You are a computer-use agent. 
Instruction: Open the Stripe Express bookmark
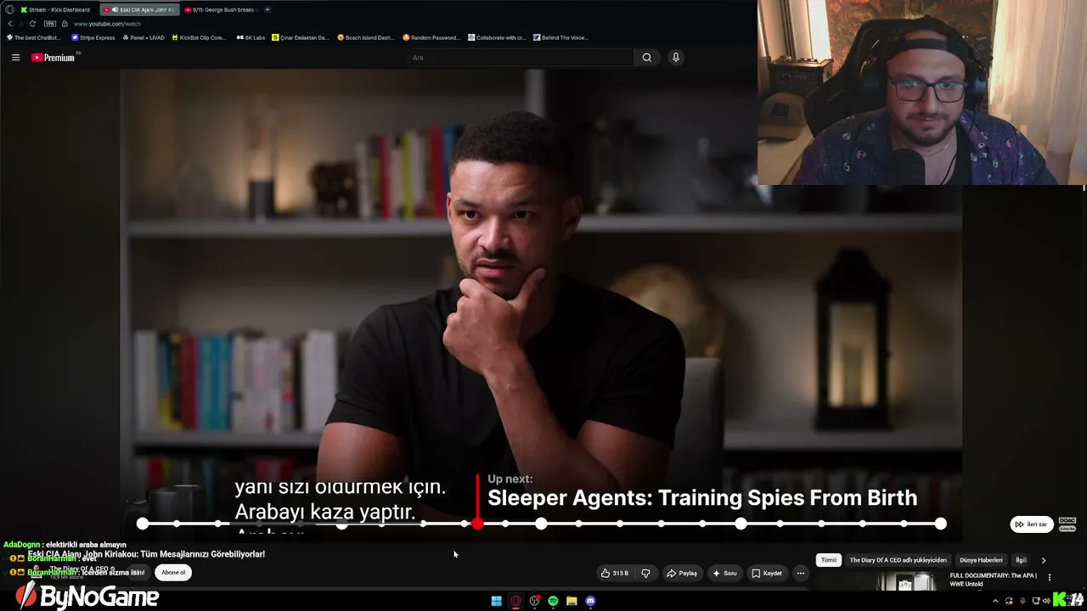point(93,37)
